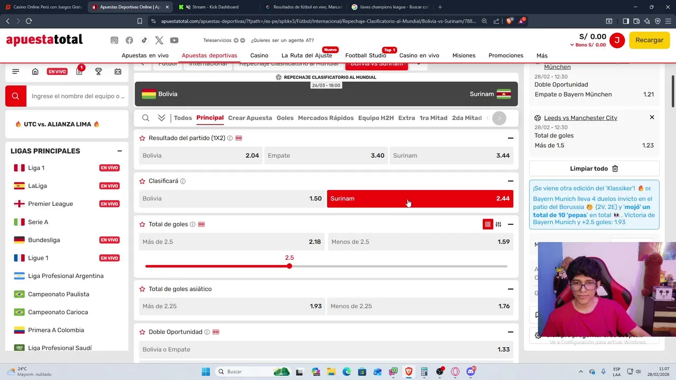Collapse the Total de goles asiático market
The width and height of the screenshot is (676, 380).
click(510, 289)
